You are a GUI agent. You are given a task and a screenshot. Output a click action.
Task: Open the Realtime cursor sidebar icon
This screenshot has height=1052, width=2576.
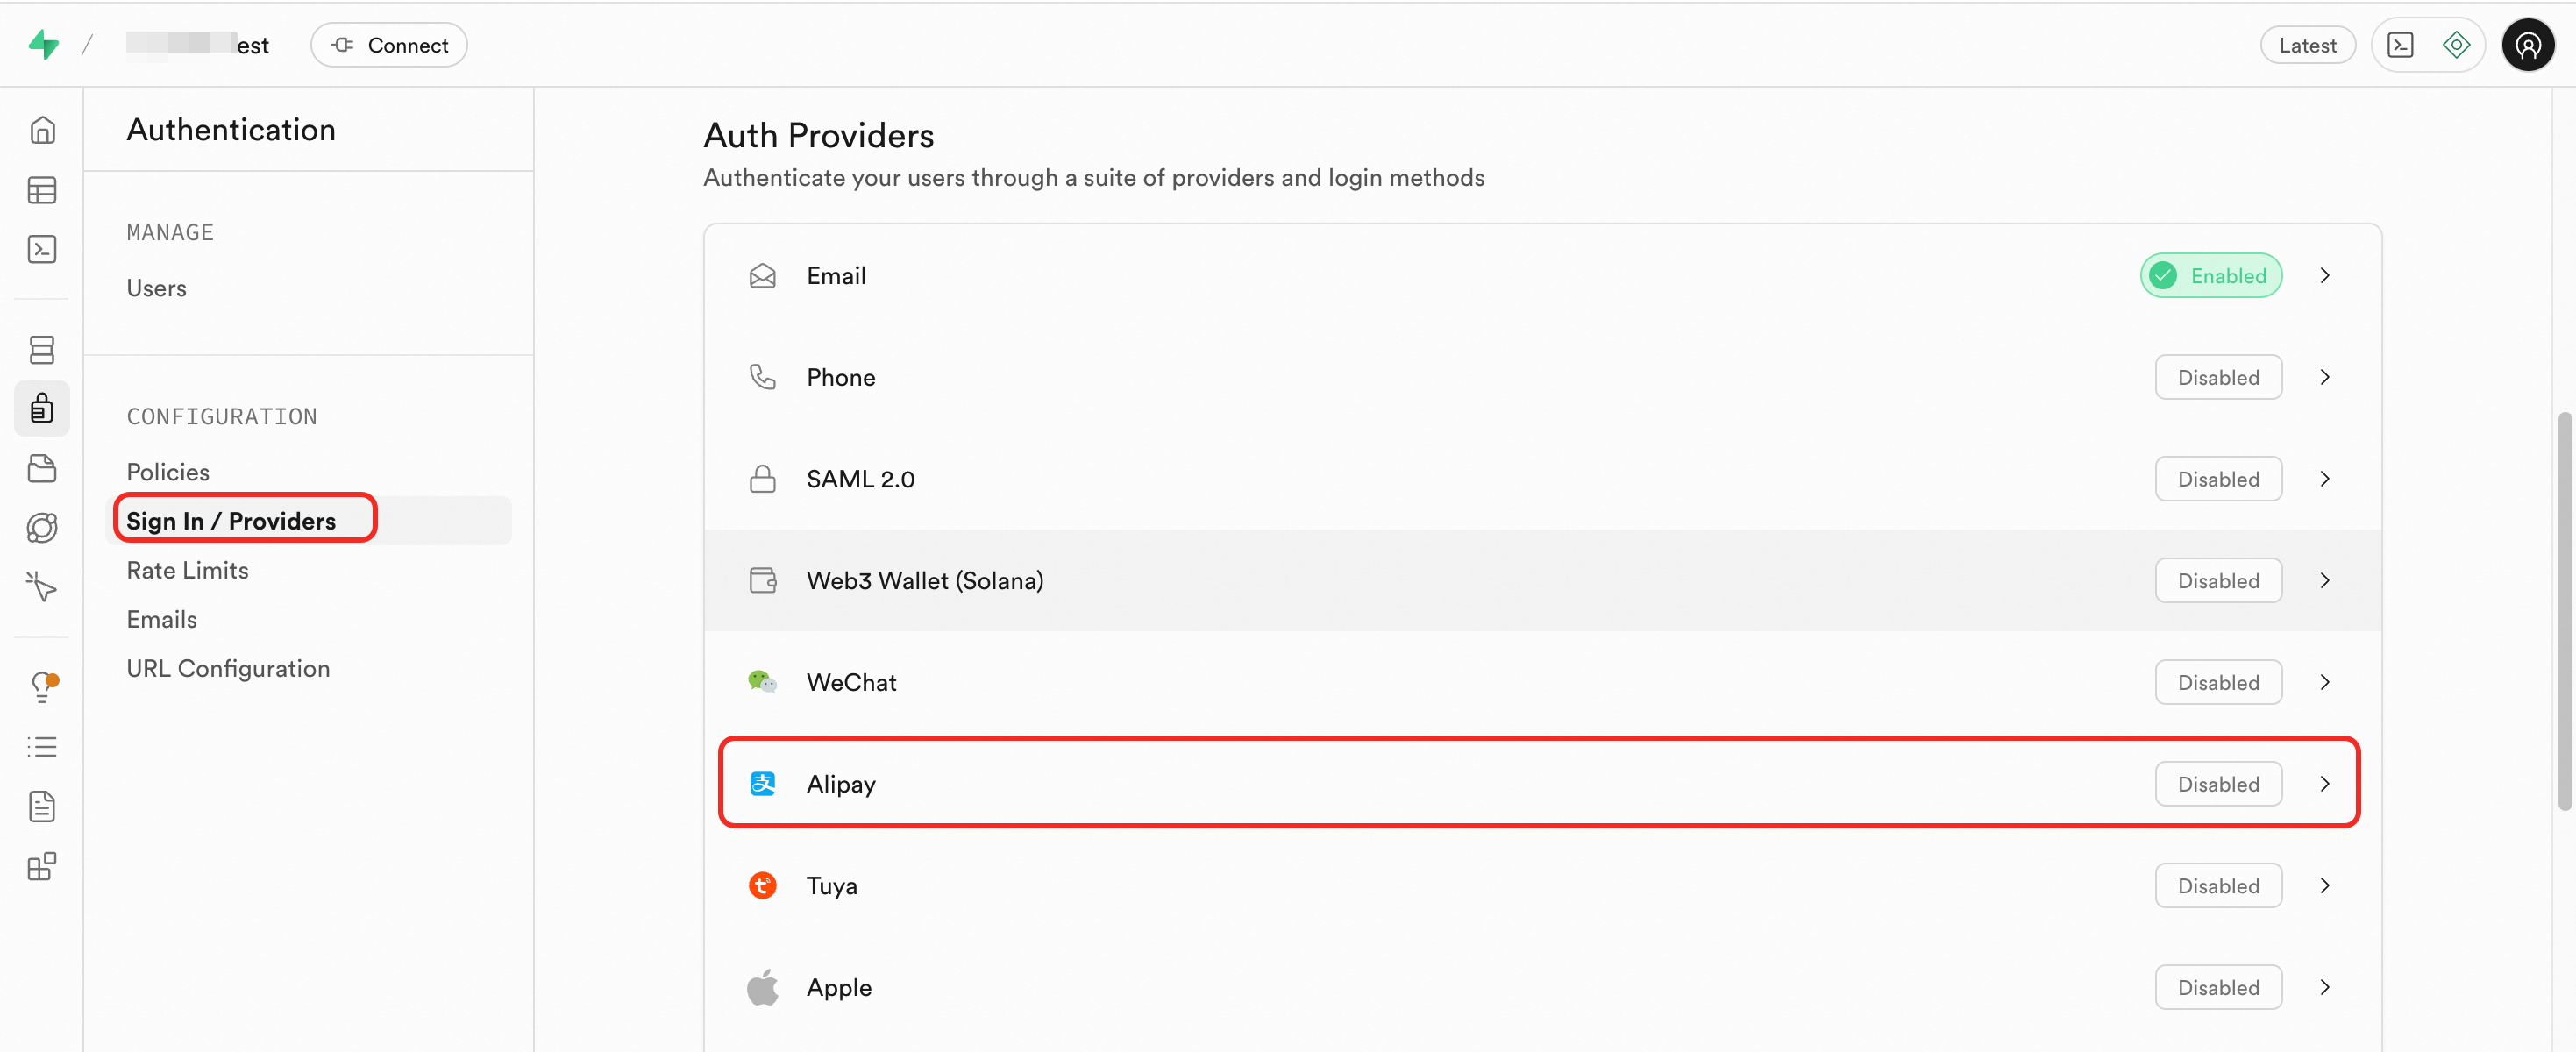pos(42,586)
